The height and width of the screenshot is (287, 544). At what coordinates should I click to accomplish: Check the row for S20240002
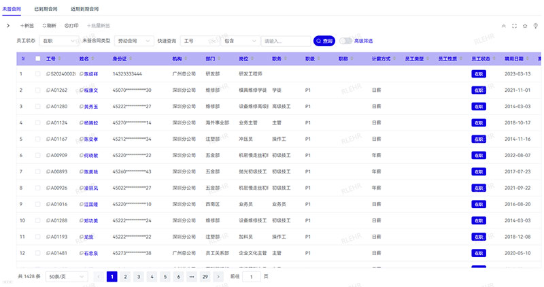click(38, 74)
